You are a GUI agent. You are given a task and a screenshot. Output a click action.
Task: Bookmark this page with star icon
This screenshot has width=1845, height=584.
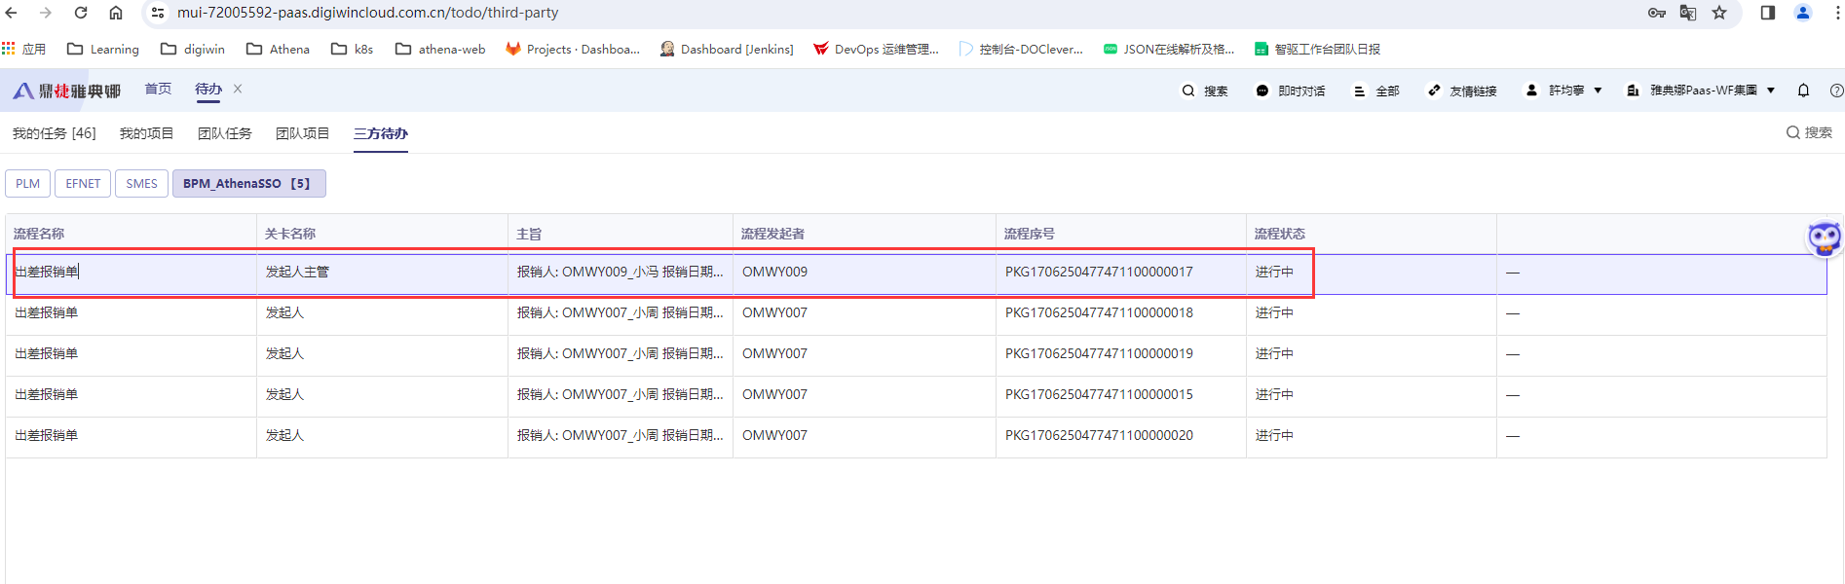1719,13
